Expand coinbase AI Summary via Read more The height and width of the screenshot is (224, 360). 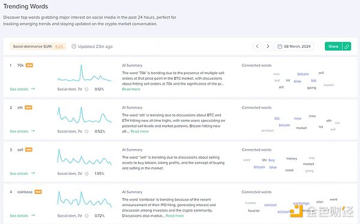pos(175,216)
